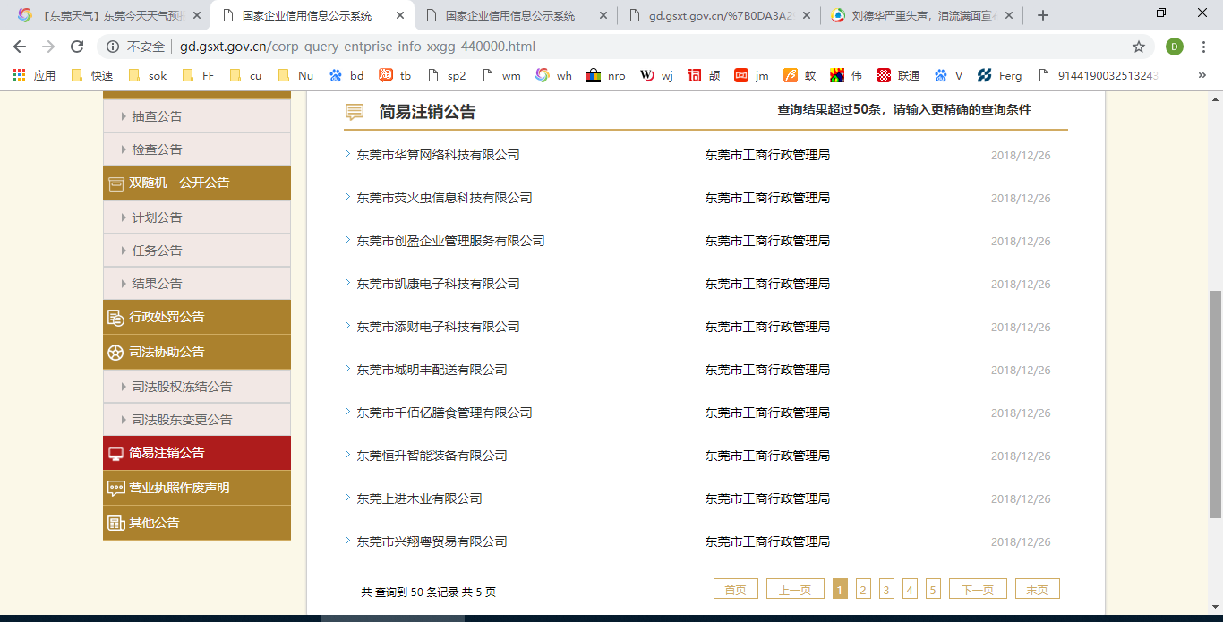Close the 东莞天气 tab
Screen dimensions: 1223x622
(197, 15)
